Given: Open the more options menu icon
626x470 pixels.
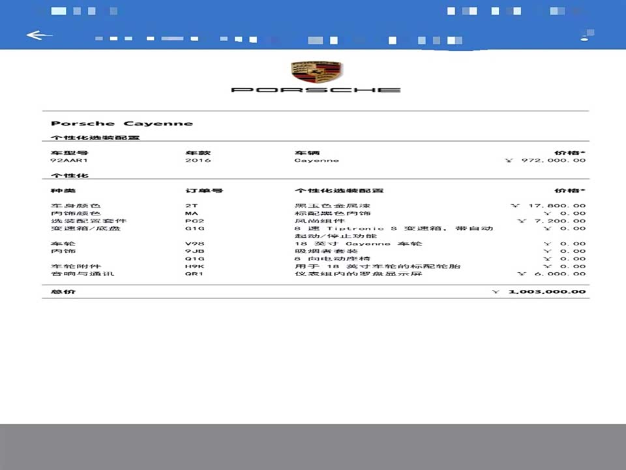Looking at the screenshot, I should tap(588, 35).
